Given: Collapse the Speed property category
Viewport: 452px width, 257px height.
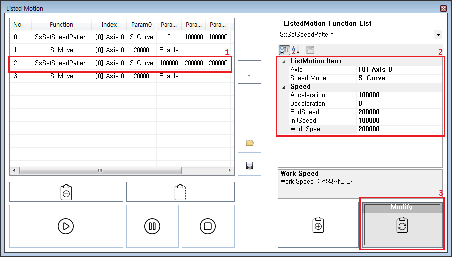Looking at the screenshot, I should click(x=284, y=87).
